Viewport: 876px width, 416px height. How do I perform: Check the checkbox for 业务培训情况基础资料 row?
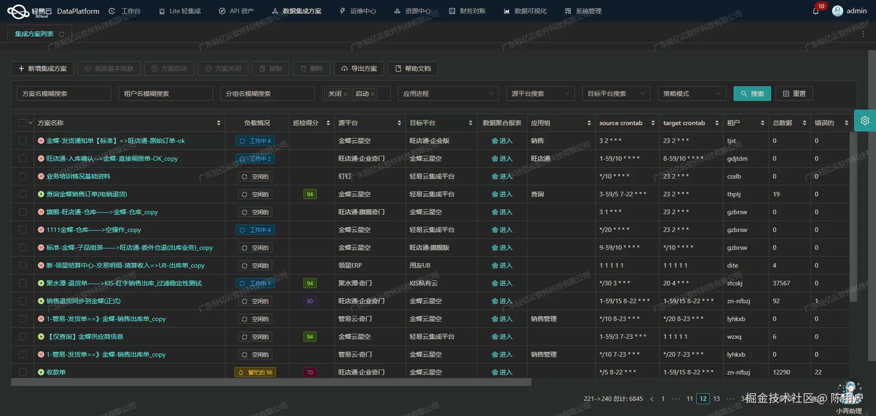pyautogui.click(x=23, y=176)
